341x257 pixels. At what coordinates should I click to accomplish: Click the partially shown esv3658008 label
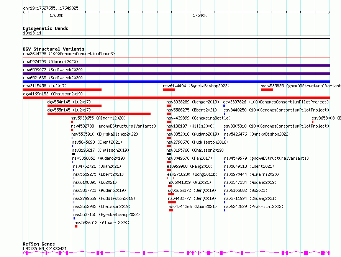click(326, 118)
